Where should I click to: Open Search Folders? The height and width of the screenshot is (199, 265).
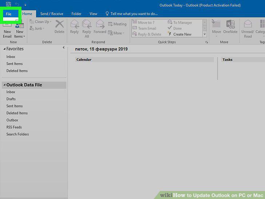[17, 134]
